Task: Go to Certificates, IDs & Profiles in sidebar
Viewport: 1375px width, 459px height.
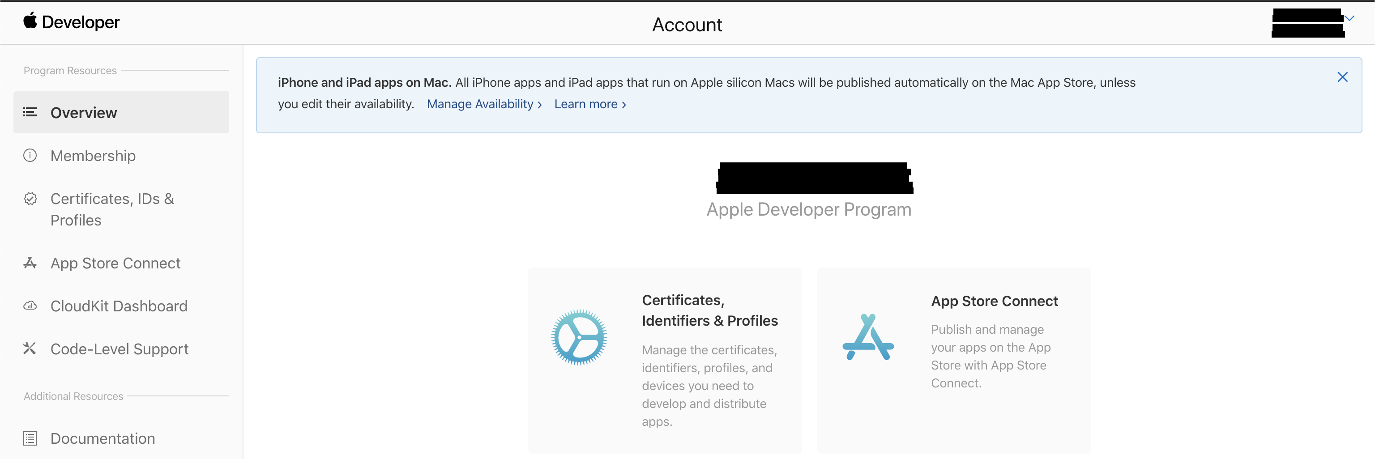Action: (x=112, y=209)
